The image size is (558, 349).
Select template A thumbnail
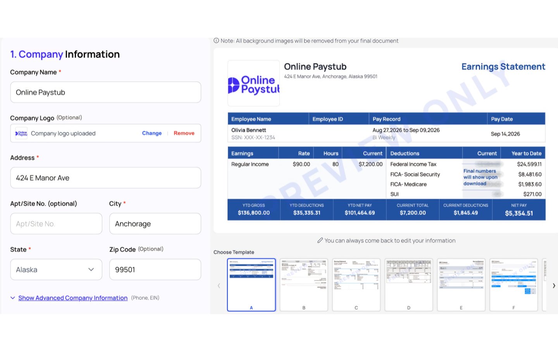coord(251,285)
